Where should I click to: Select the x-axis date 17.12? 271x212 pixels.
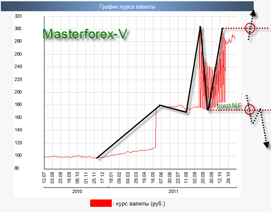(103, 178)
